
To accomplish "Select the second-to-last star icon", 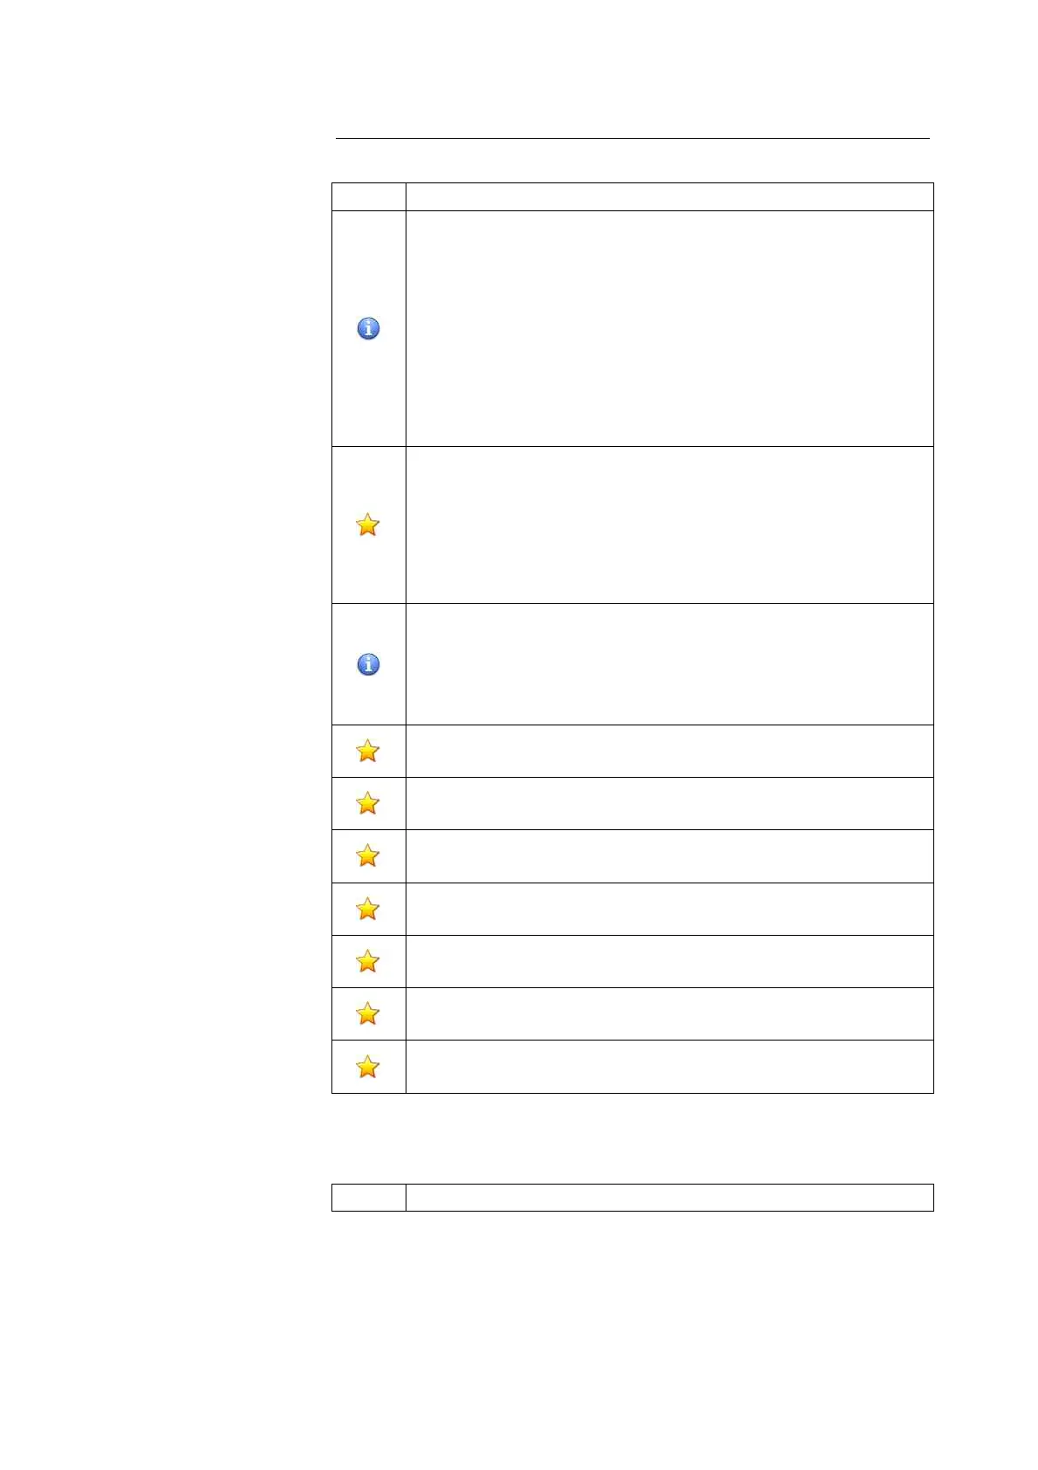I will (x=368, y=1013).
